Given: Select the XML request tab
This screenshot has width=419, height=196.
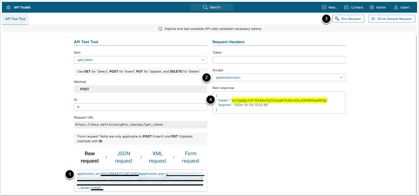Looking at the screenshot, I should tap(157, 157).
